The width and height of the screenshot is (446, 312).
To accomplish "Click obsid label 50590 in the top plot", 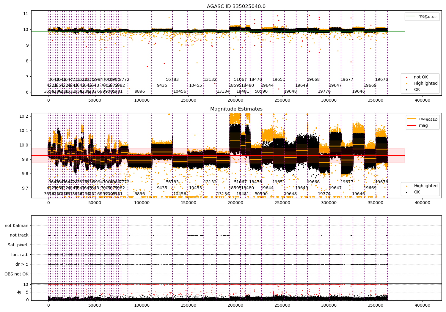I will point(261,92).
